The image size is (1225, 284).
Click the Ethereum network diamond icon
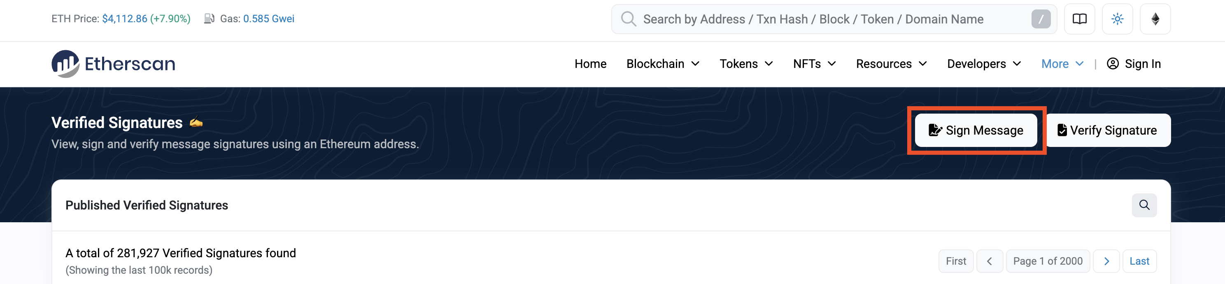coord(1155,19)
